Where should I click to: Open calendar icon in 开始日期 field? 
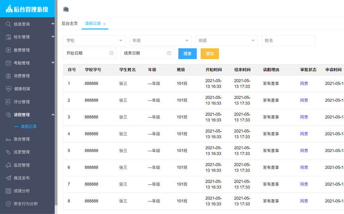tap(111, 53)
